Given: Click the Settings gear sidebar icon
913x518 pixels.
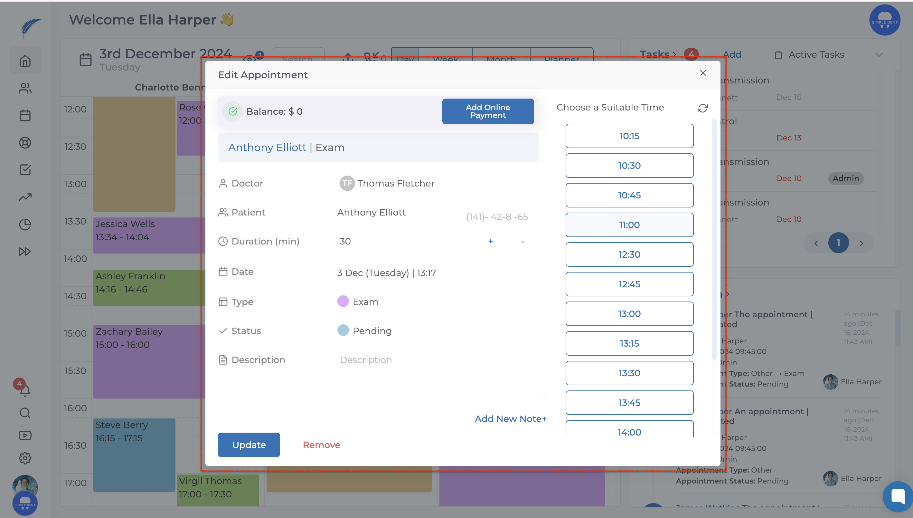Looking at the screenshot, I should click(25, 458).
